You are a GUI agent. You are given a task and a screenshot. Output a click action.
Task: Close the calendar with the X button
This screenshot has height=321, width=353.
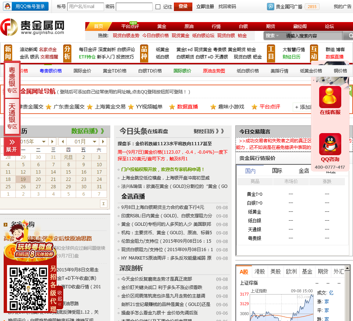point(104,204)
